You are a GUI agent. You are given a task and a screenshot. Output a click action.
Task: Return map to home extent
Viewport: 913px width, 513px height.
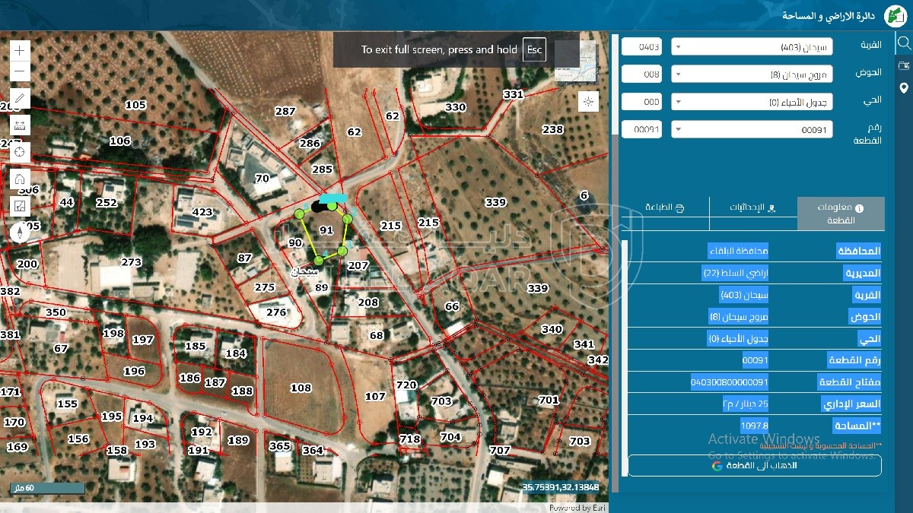click(x=20, y=179)
